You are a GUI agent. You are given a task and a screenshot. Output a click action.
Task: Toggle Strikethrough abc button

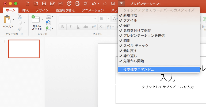coord(86,27)
